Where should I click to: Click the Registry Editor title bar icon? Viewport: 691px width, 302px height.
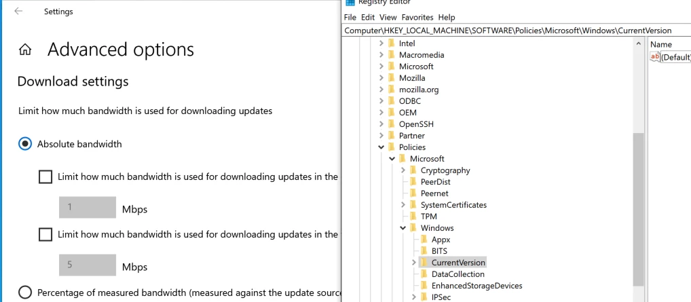pos(350,3)
